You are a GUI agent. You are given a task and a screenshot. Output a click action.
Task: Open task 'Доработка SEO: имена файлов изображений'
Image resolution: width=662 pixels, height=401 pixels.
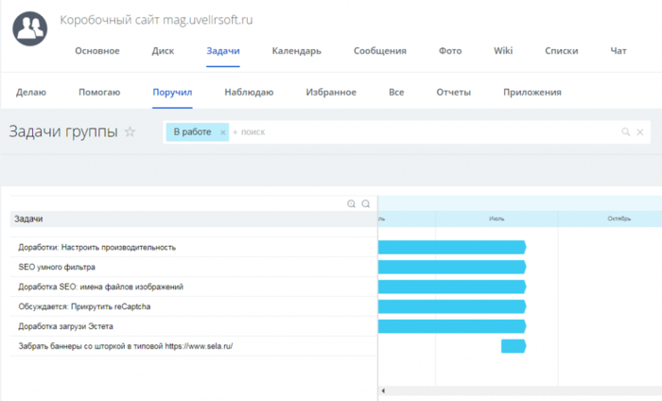coord(100,287)
